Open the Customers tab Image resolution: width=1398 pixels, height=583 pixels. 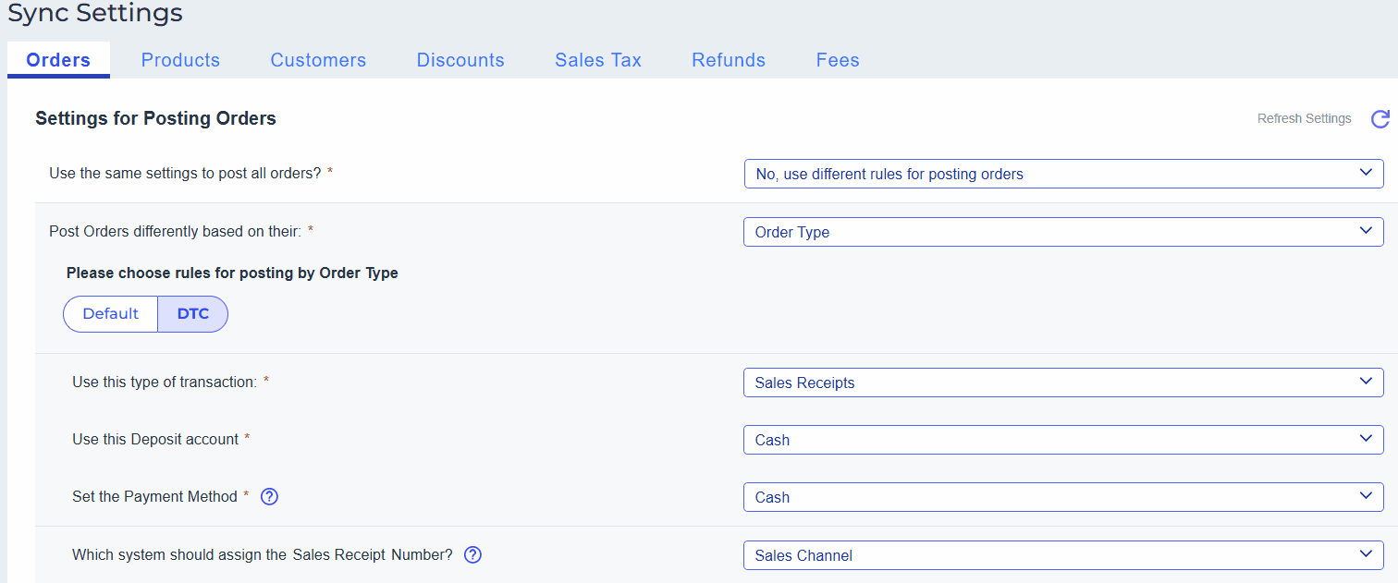pos(318,60)
